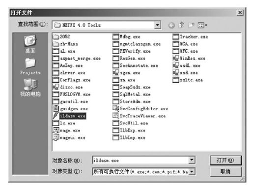Select FUSLOGVW.exe file name
The height and width of the screenshot is (188, 253).
75,94
